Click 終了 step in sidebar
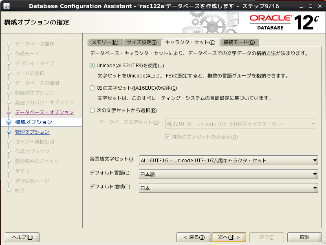Viewport: 326px width, 245px height. [x=20, y=190]
